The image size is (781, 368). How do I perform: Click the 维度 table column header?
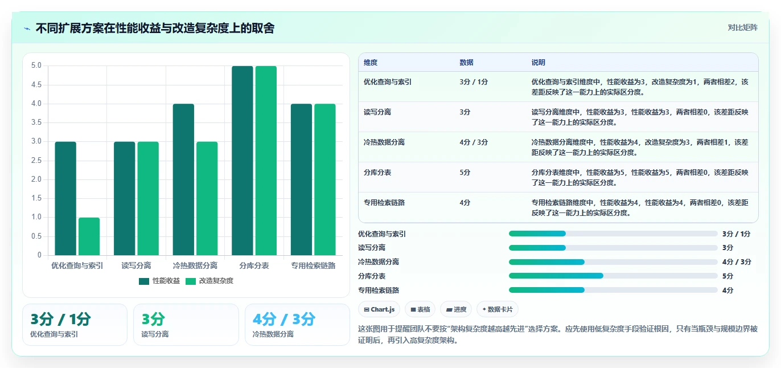point(371,62)
